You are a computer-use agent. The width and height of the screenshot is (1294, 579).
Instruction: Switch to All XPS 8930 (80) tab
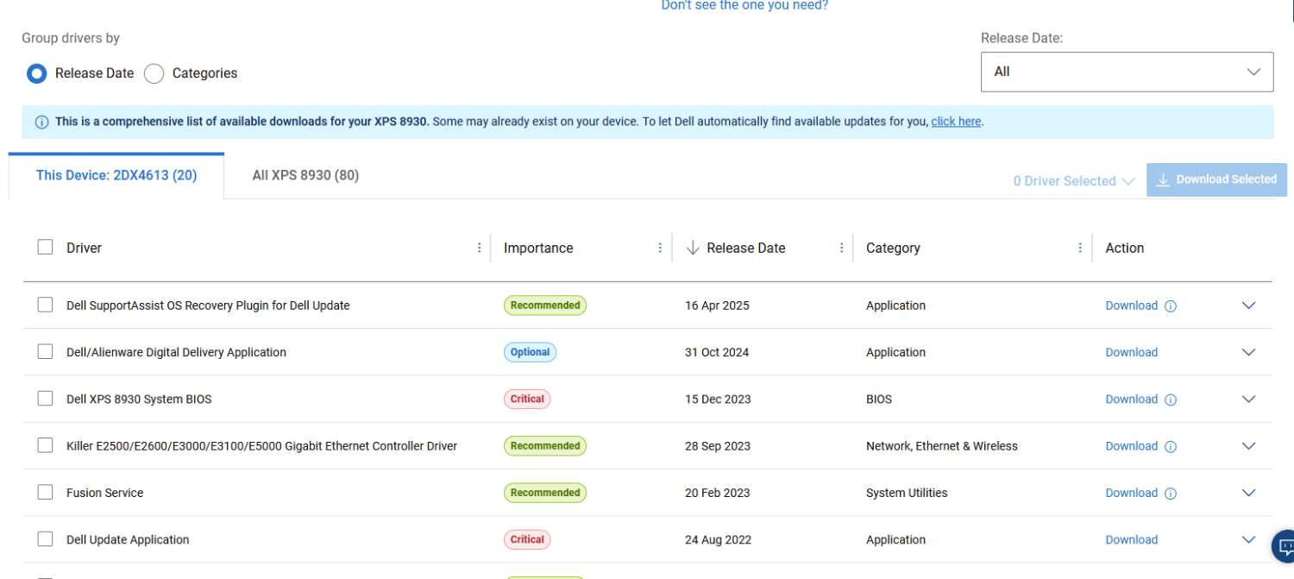click(x=305, y=175)
